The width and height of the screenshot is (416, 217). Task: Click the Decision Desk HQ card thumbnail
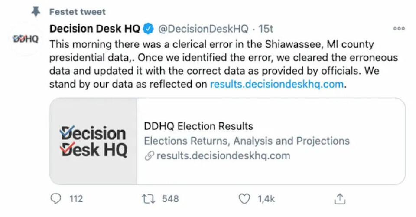(94, 141)
